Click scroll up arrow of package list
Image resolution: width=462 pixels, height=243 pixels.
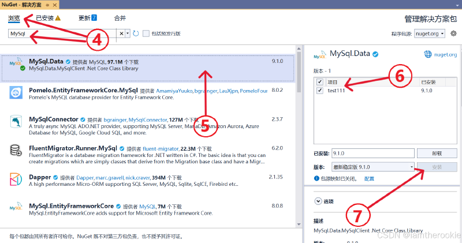click(299, 48)
